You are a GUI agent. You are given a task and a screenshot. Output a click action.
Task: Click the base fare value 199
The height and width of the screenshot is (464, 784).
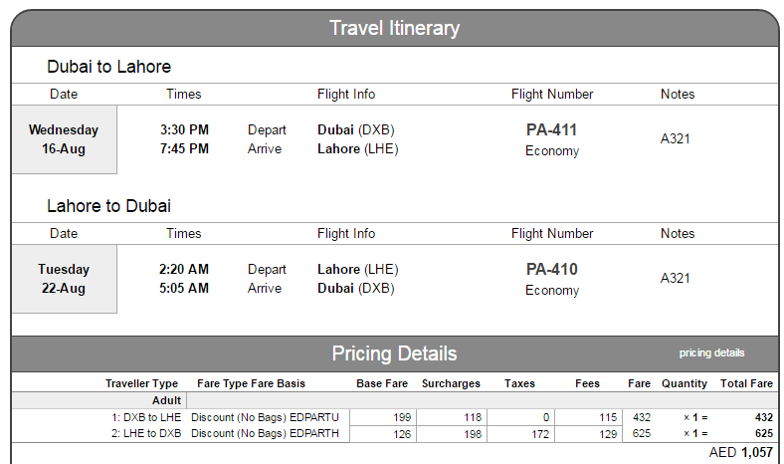pyautogui.click(x=402, y=417)
